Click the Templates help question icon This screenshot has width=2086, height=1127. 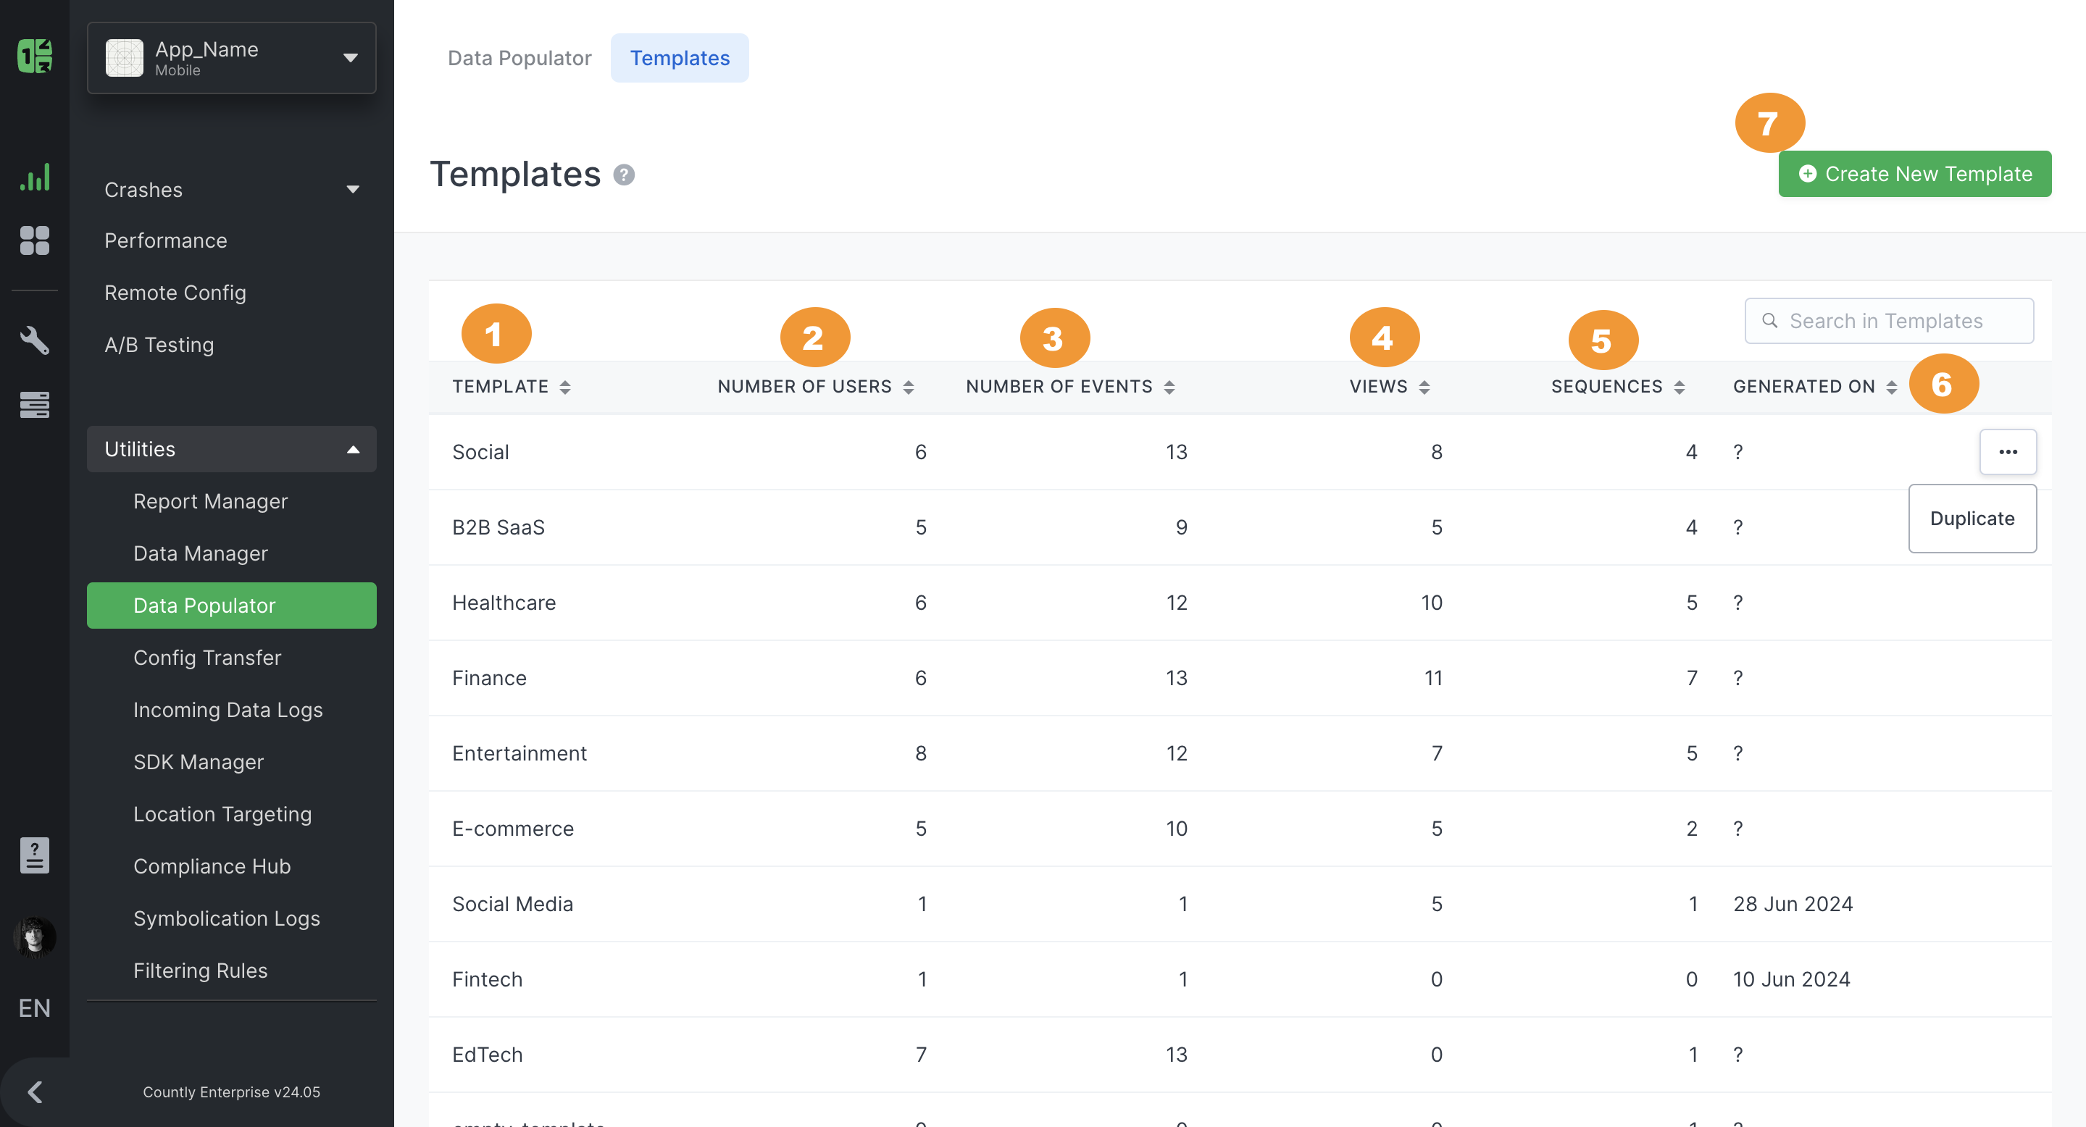[624, 175]
